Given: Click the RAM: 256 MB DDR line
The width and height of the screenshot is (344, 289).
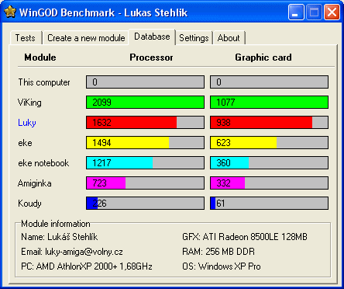Looking at the screenshot, I should pyautogui.click(x=218, y=252).
